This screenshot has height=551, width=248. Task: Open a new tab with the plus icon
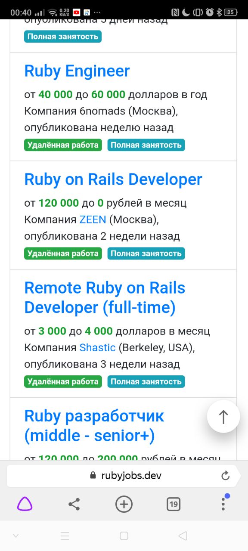(x=124, y=504)
